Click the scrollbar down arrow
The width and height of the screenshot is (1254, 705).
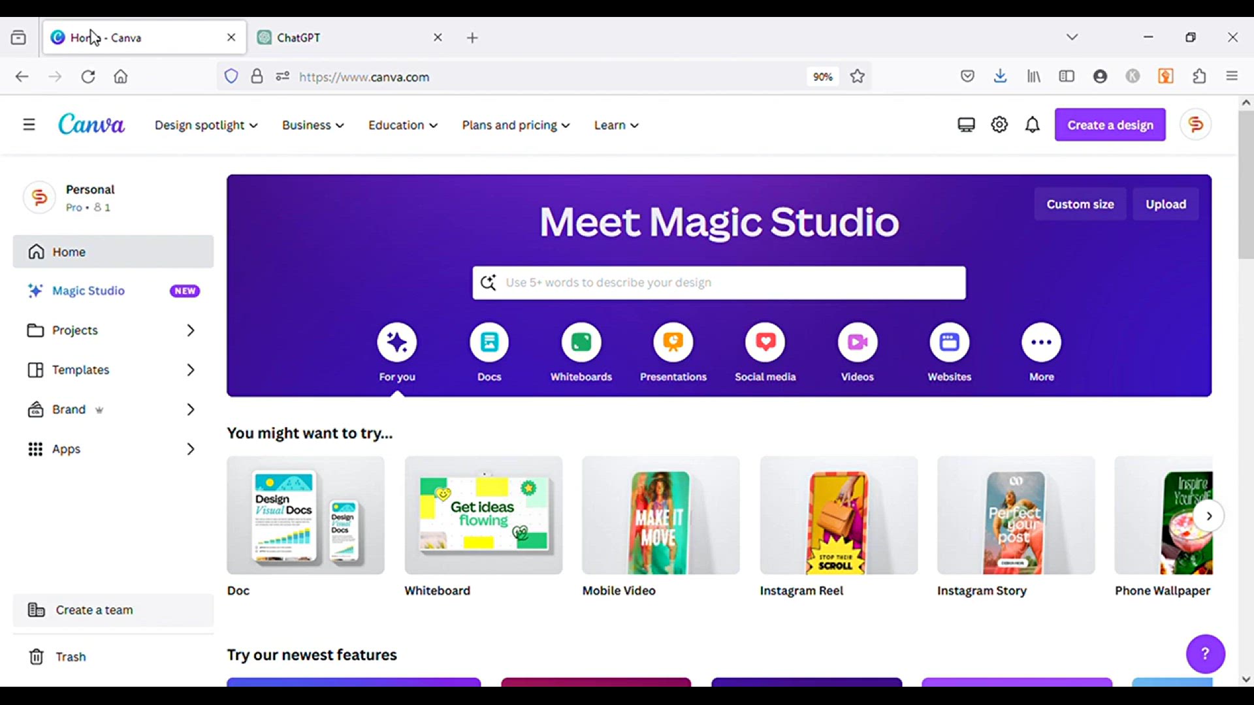1246,680
